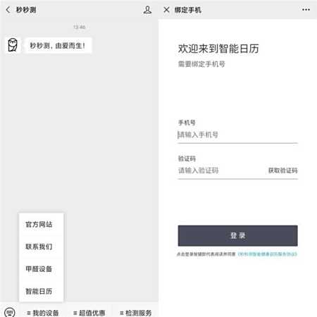Expand the 我的设备 bottom menu
This screenshot has width=317, height=317.
43,313
